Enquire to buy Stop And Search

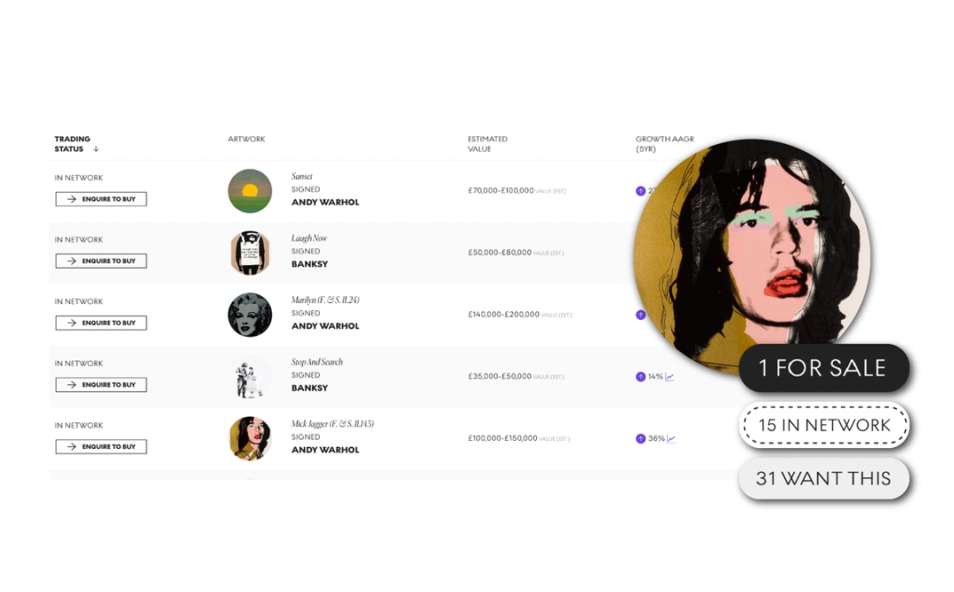point(101,385)
